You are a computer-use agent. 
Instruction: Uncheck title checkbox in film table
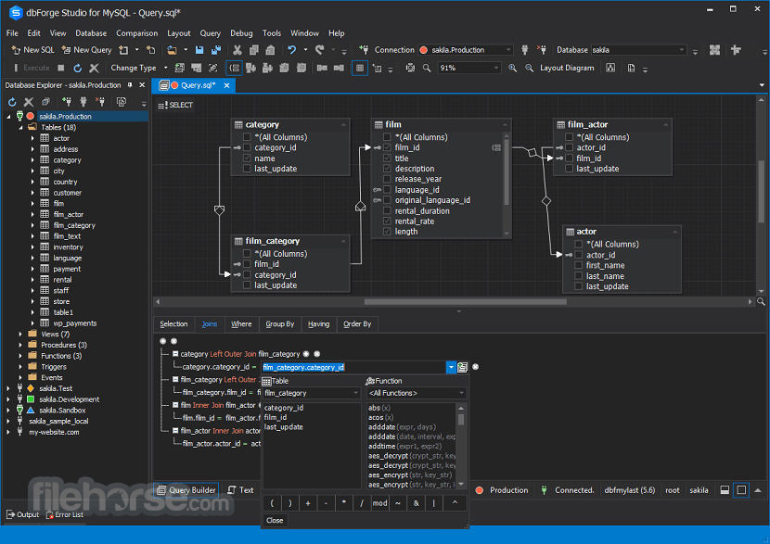pos(387,158)
